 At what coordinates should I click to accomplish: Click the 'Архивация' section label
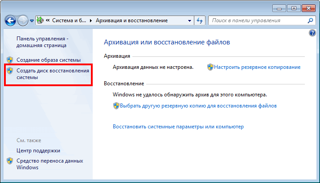pyautogui.click(x=117, y=56)
